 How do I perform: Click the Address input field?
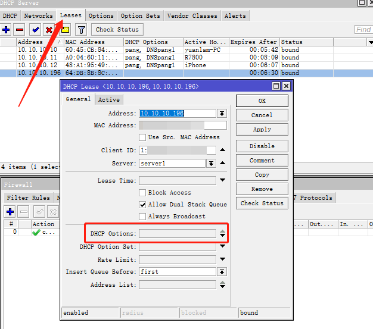tap(178, 114)
